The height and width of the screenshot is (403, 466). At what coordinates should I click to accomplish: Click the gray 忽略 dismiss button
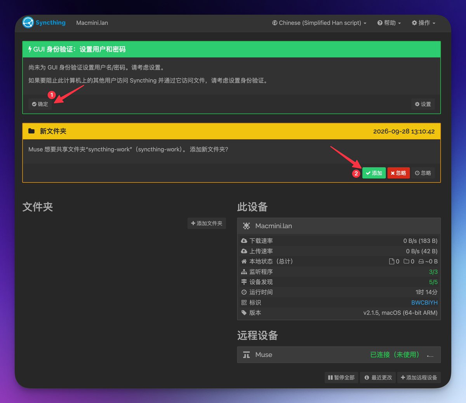[x=423, y=173]
